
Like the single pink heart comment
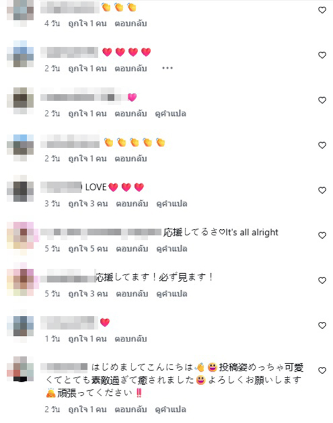[x=322, y=100]
